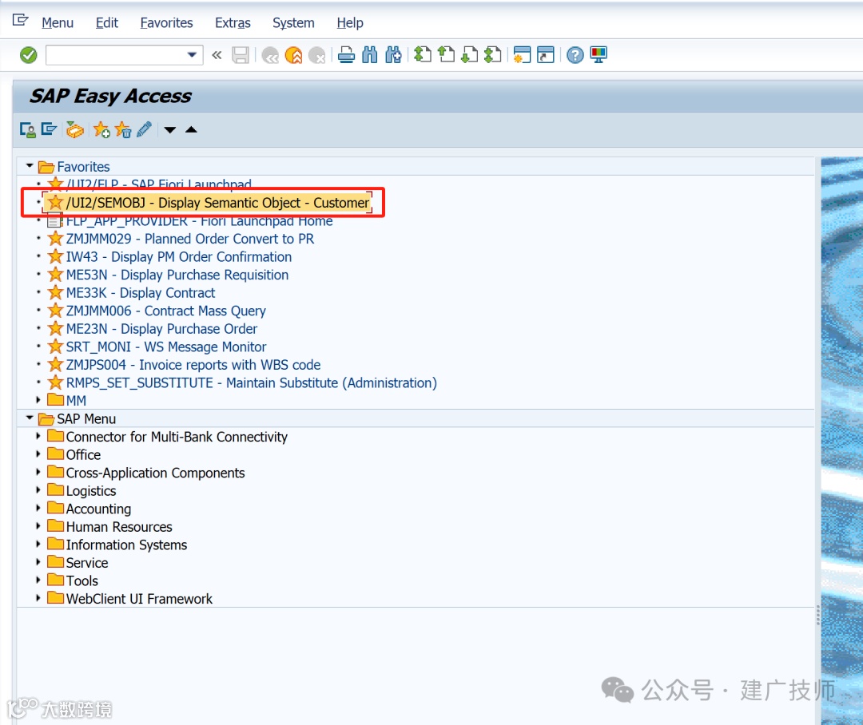
Task: Select SRT_MONI WS Message Monitor
Action: [166, 347]
